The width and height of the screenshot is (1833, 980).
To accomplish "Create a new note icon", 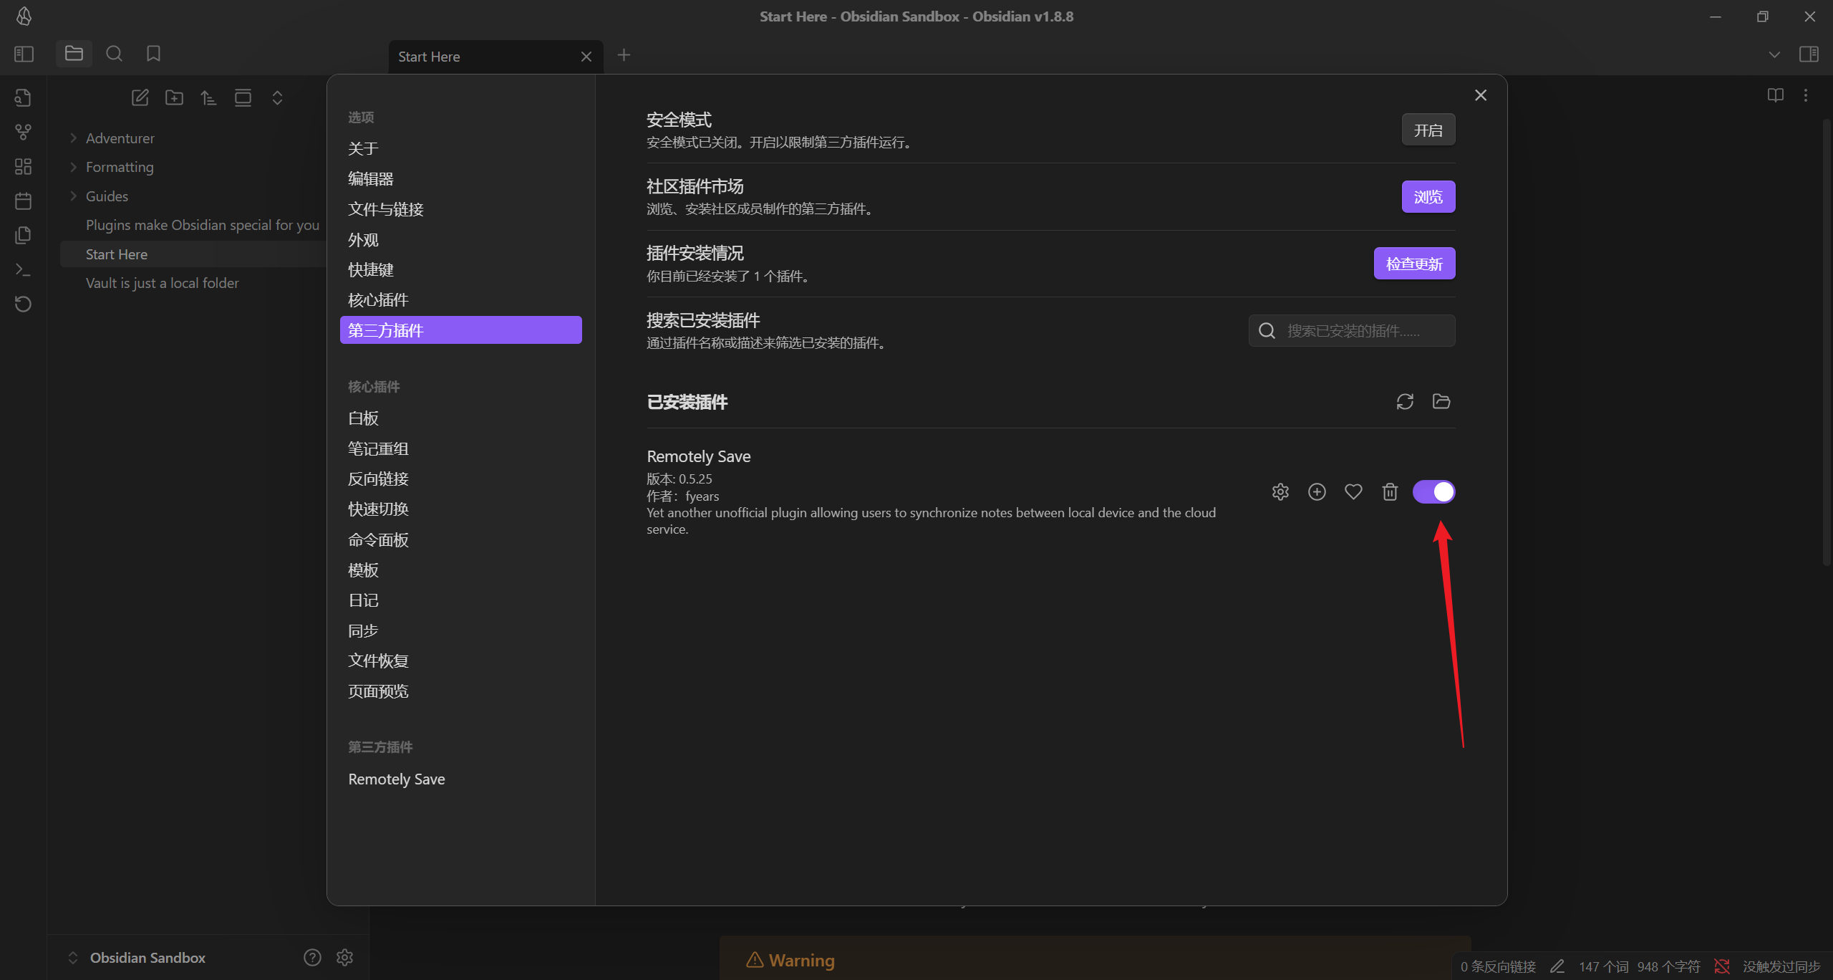I will pos(140,97).
